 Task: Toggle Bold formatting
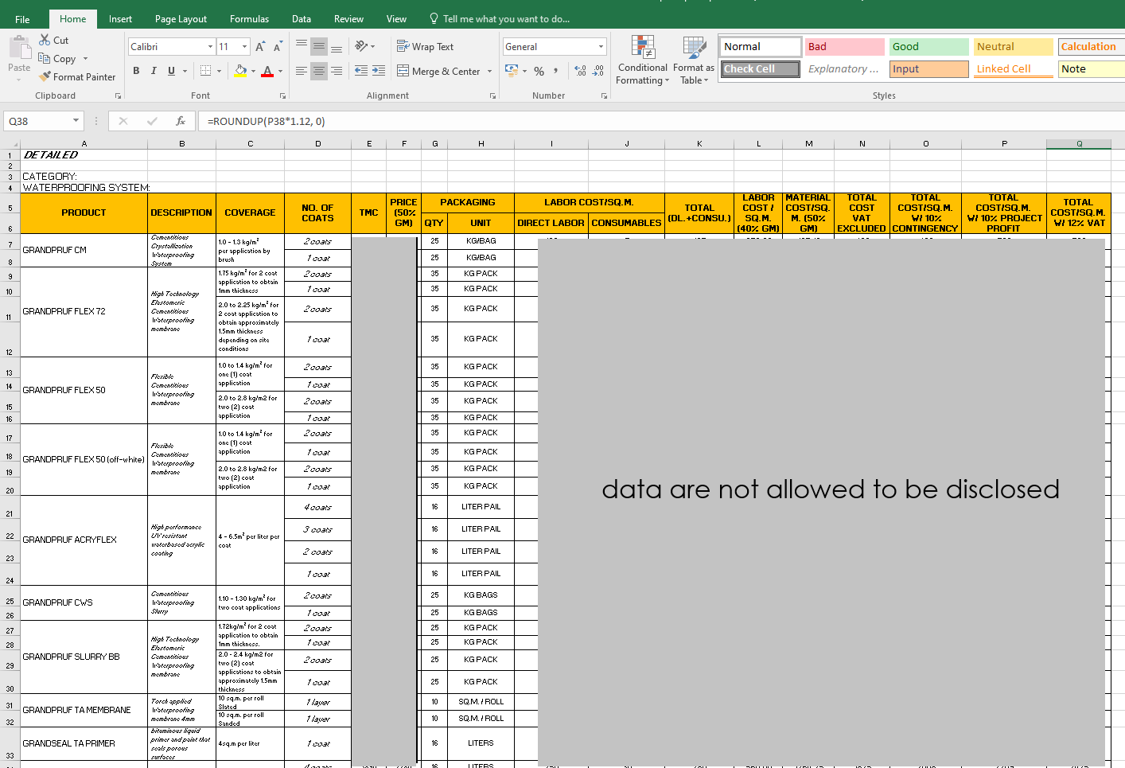(x=136, y=71)
